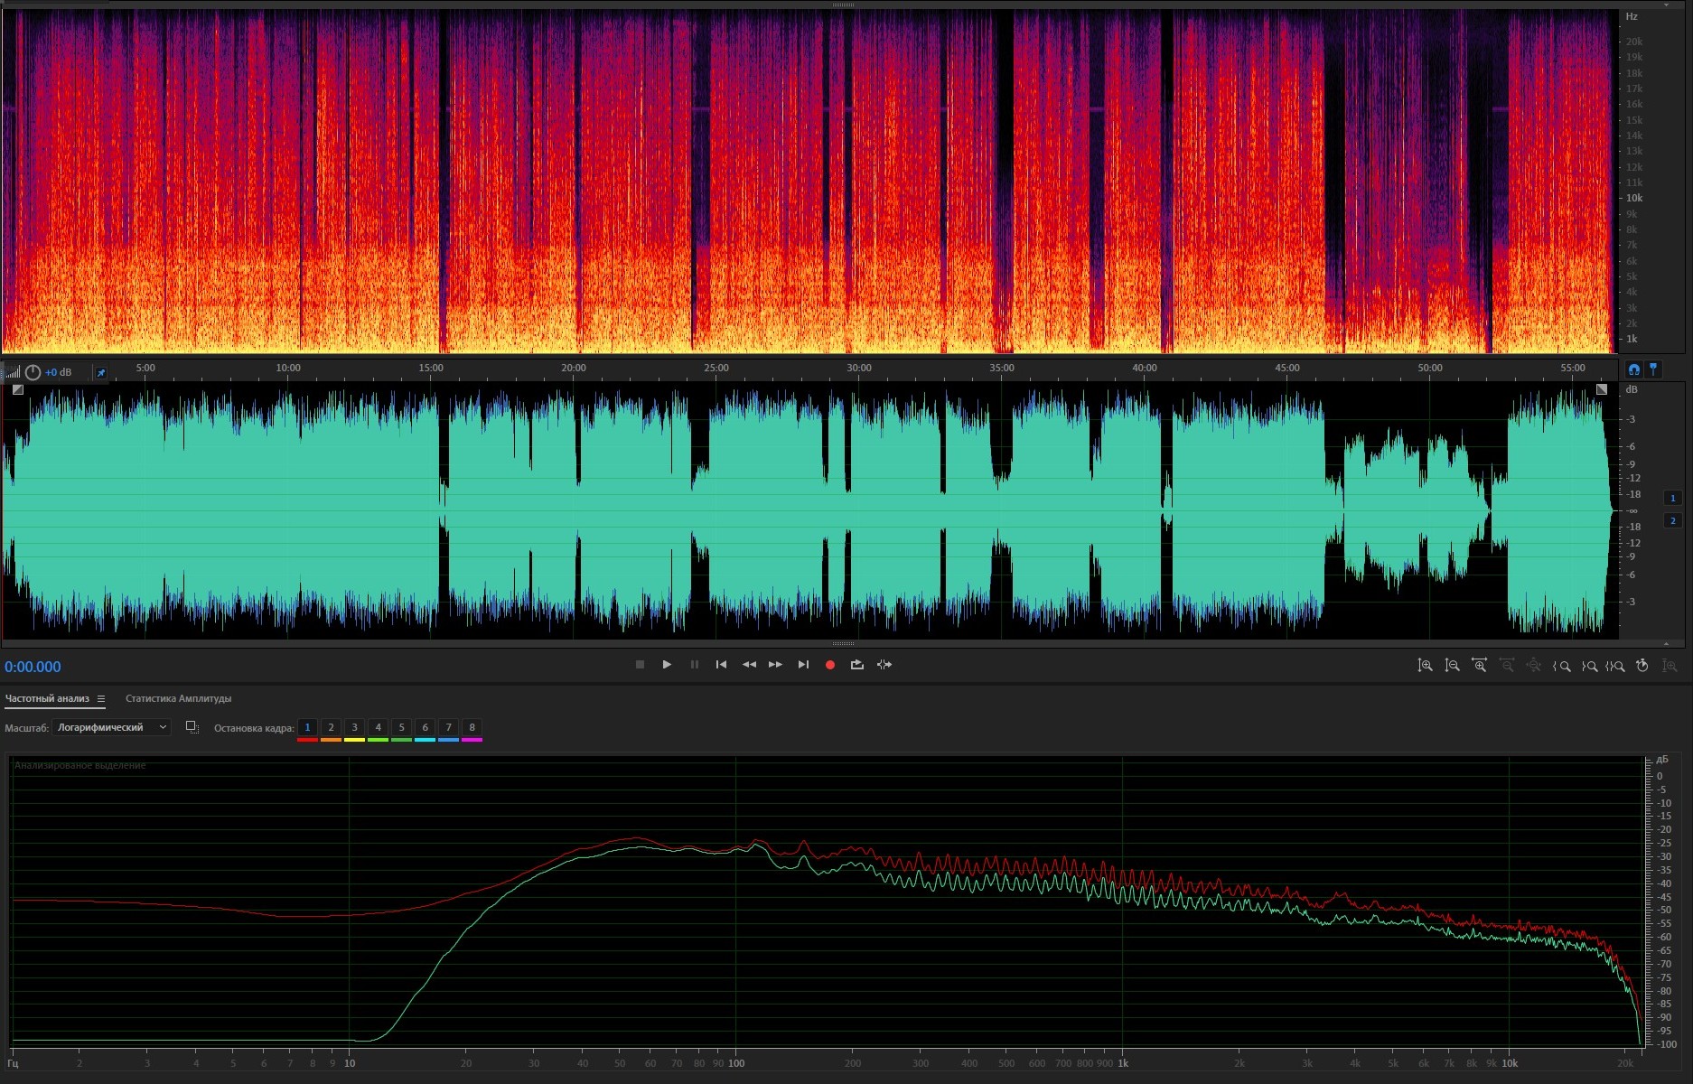1693x1084 pixels.
Task: Toggle the skip selection button
Action: [884, 665]
